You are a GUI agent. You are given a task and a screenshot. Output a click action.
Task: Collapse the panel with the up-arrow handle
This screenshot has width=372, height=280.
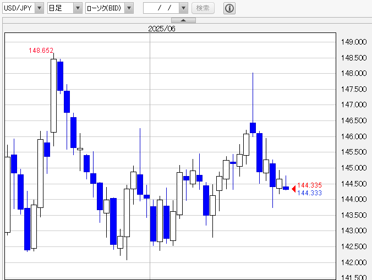(183, 20)
